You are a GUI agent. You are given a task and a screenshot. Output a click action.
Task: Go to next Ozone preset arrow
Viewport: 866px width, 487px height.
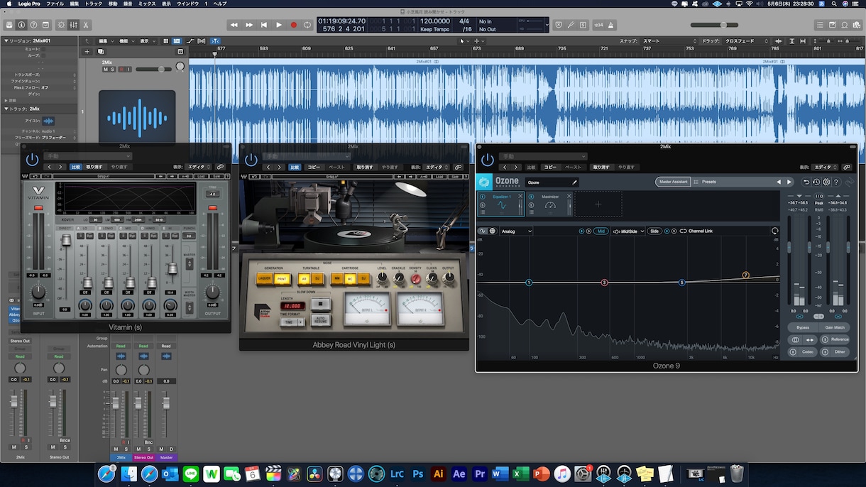(789, 182)
